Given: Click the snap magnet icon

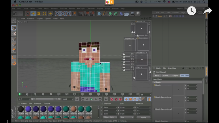Looking at the screenshot, I should pos(14,63).
